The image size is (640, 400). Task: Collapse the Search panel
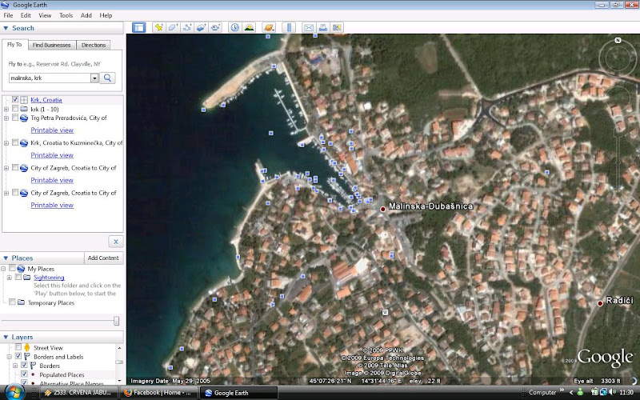click(x=6, y=28)
